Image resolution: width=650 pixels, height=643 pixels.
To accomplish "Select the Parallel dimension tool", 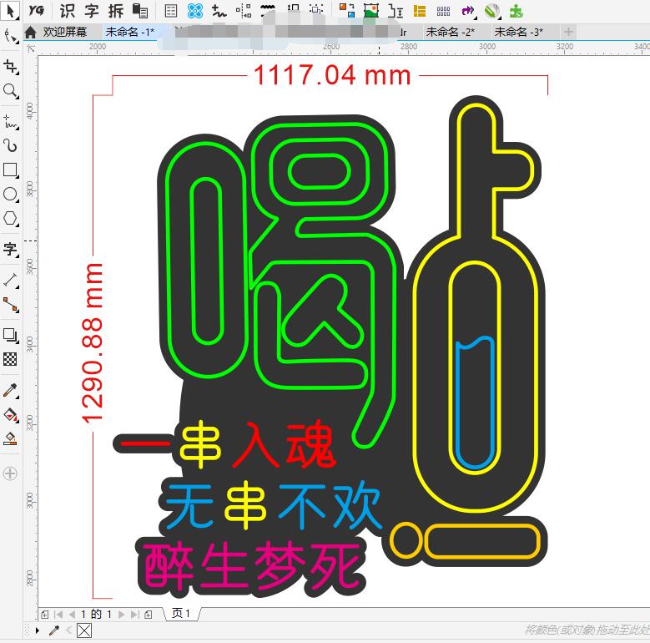I will point(10,281).
